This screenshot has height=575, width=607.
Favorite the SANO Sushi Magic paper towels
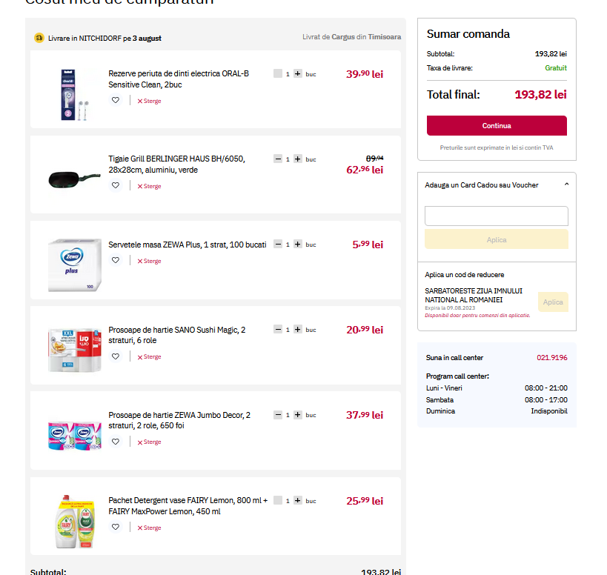tap(116, 356)
